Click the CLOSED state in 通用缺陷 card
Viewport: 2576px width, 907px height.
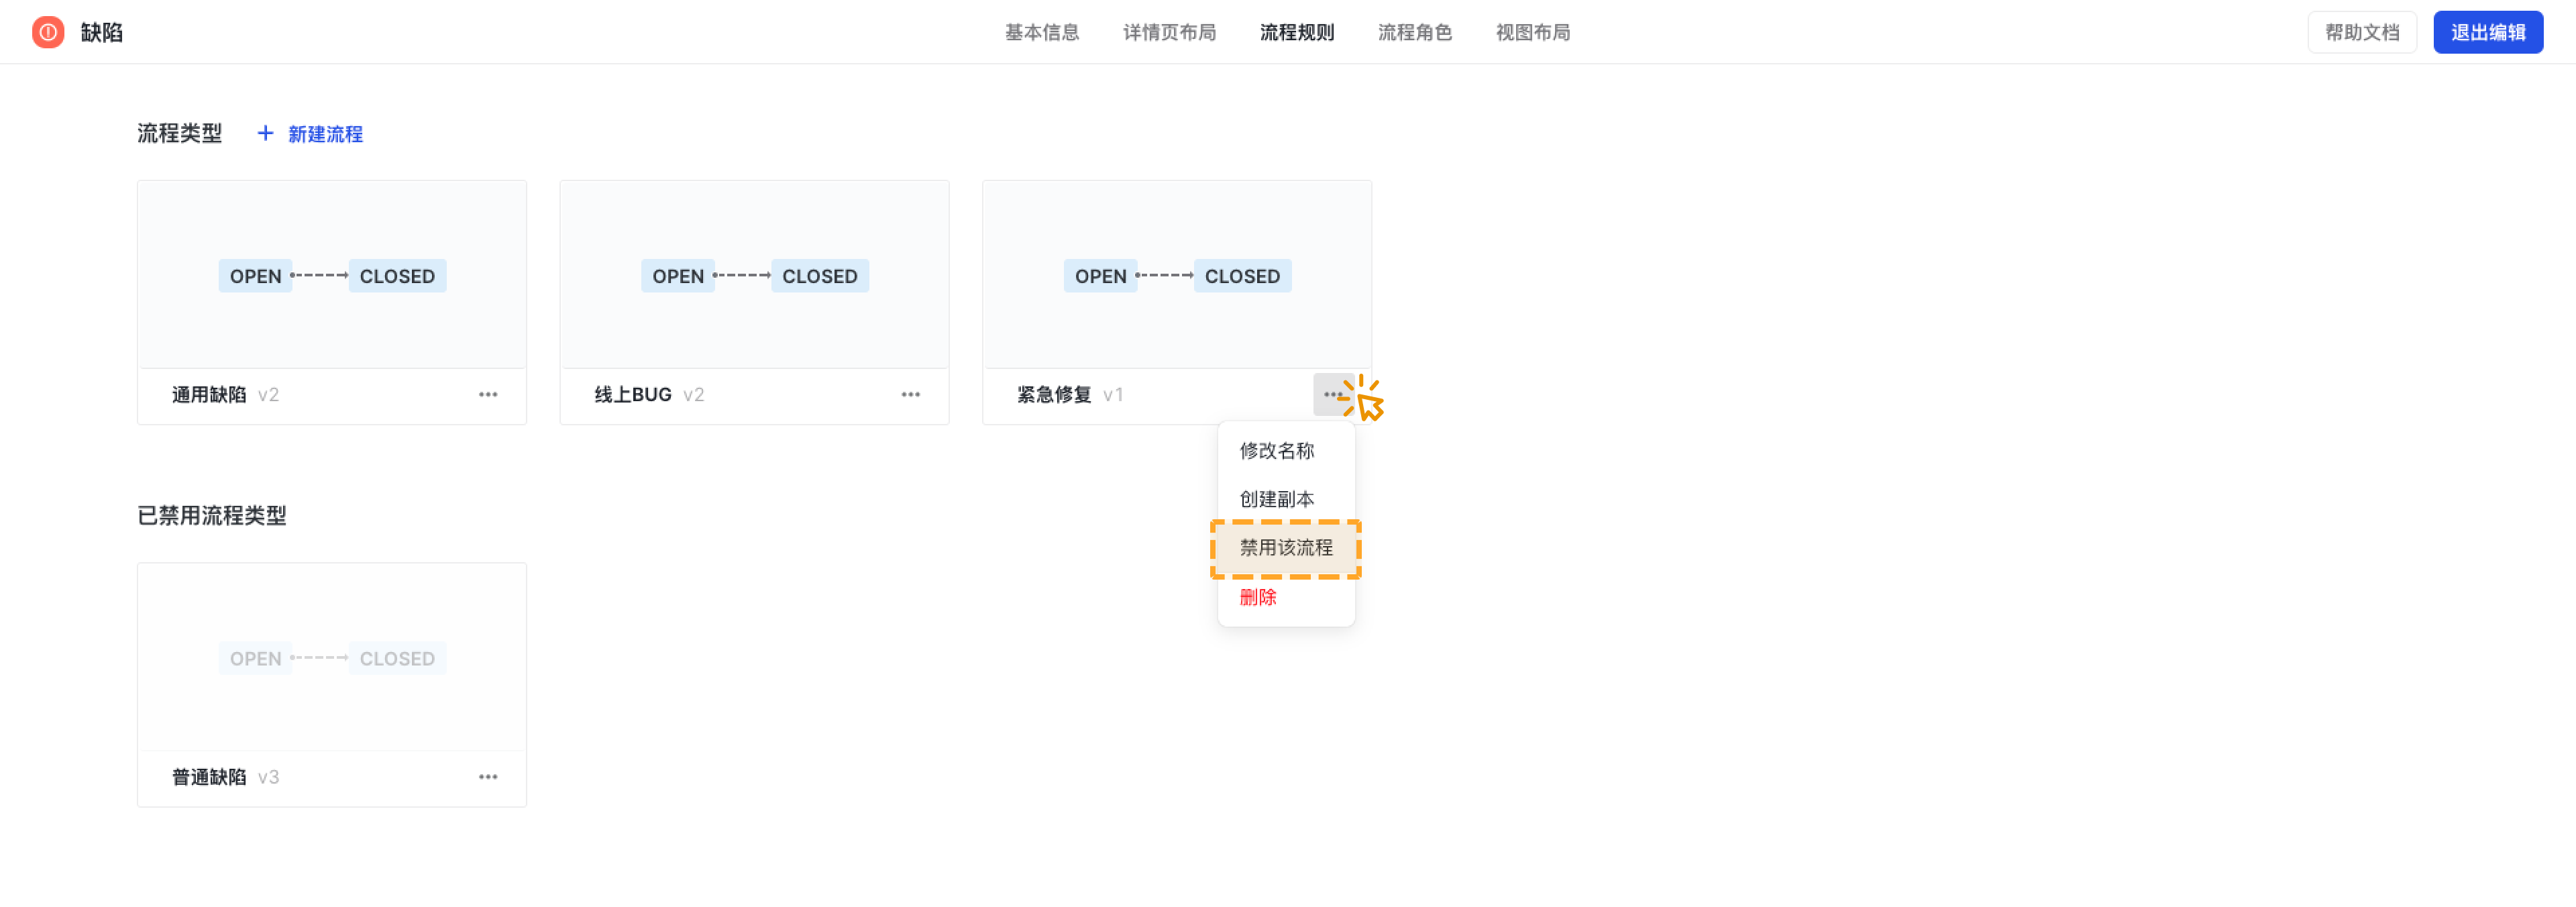[x=397, y=276]
